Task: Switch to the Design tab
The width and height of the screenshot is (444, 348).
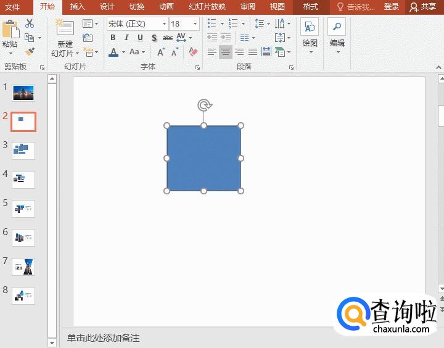Action: pyautogui.click(x=107, y=7)
